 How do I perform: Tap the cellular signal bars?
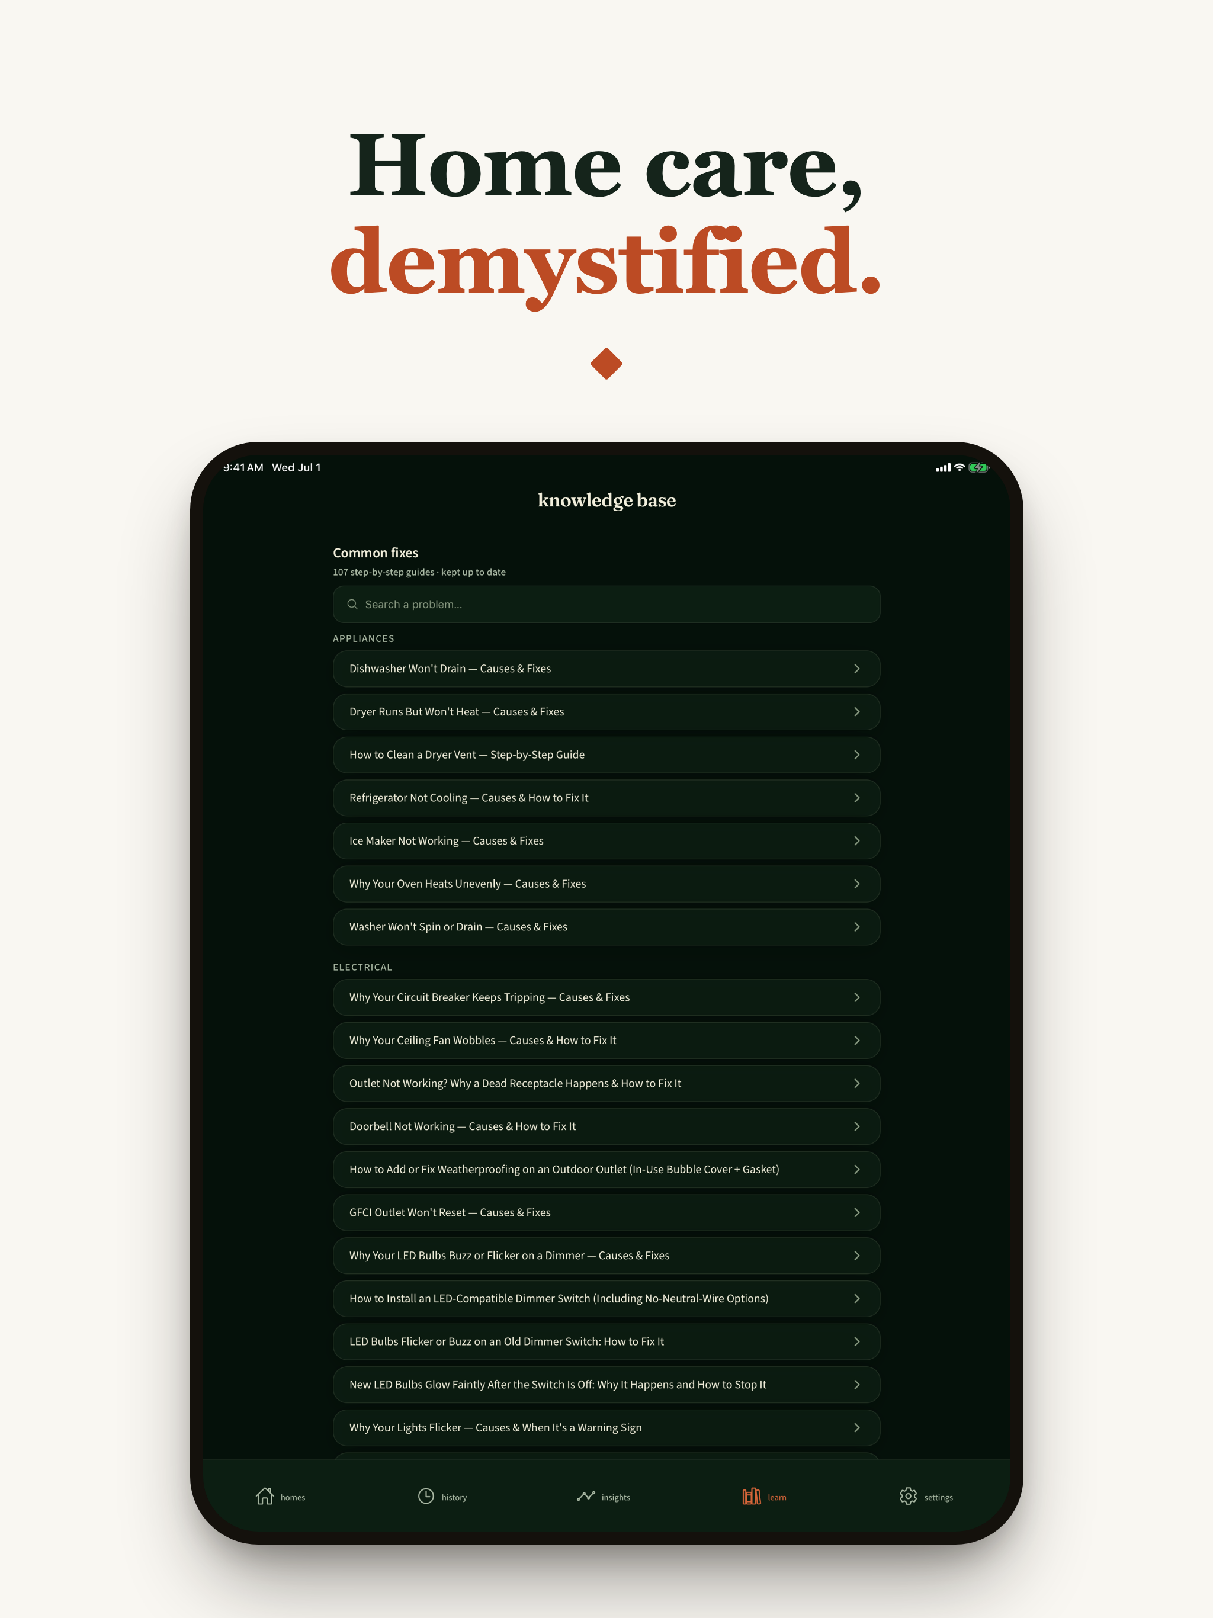pyautogui.click(x=943, y=467)
